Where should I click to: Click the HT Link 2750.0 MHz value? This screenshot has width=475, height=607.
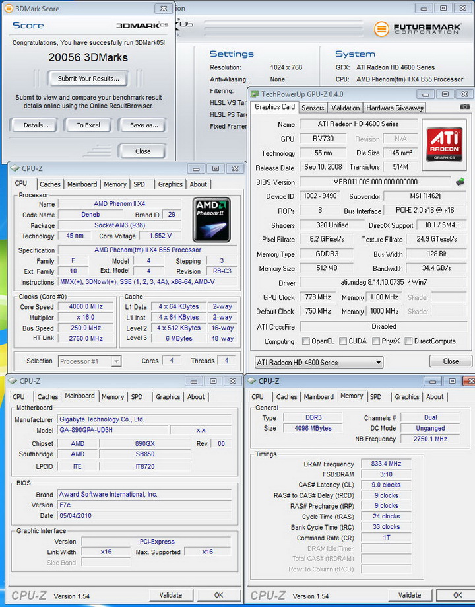[x=86, y=338]
